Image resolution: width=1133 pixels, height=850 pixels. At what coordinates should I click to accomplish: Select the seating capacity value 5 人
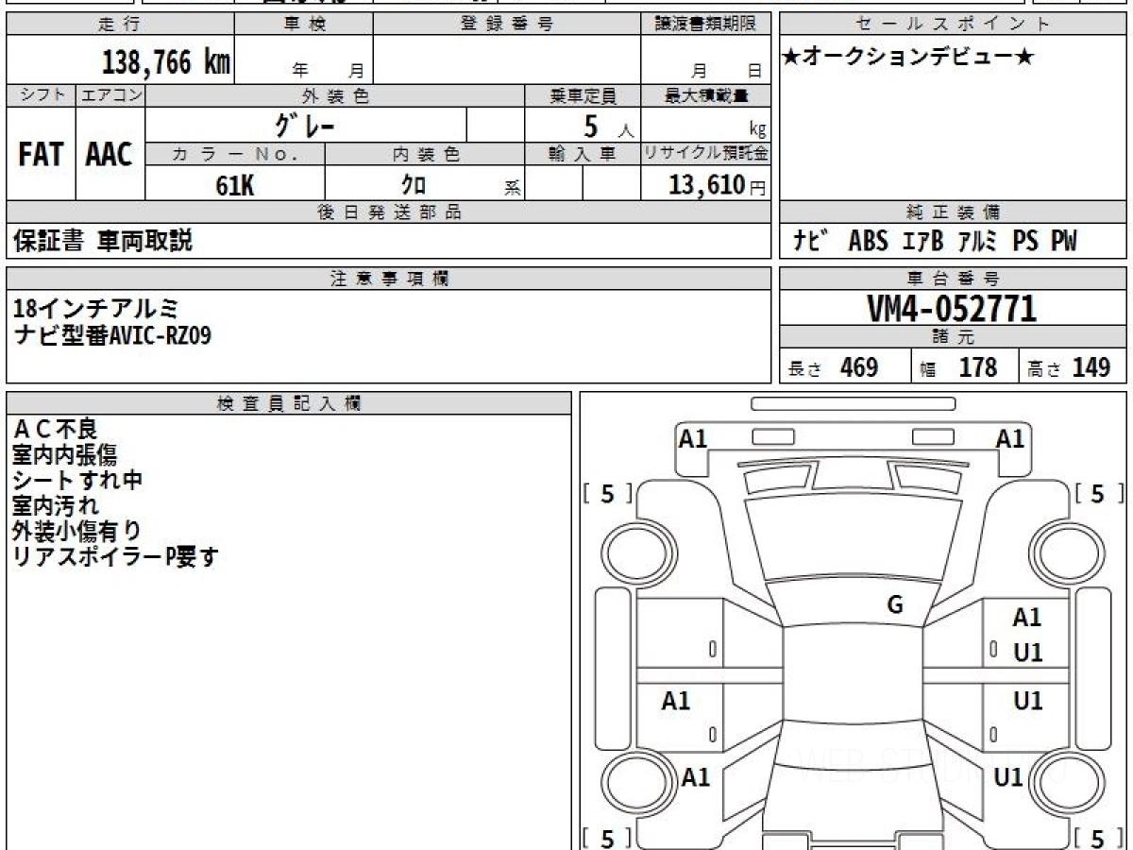[608, 127]
